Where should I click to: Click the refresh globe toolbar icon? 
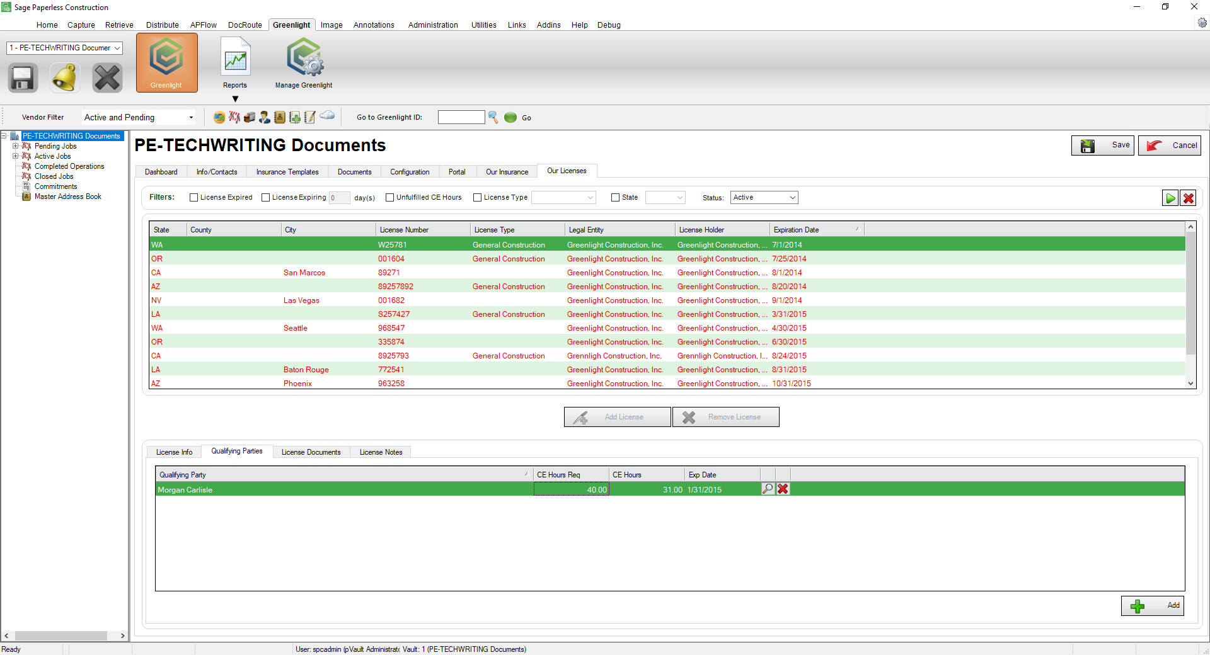[x=219, y=117]
